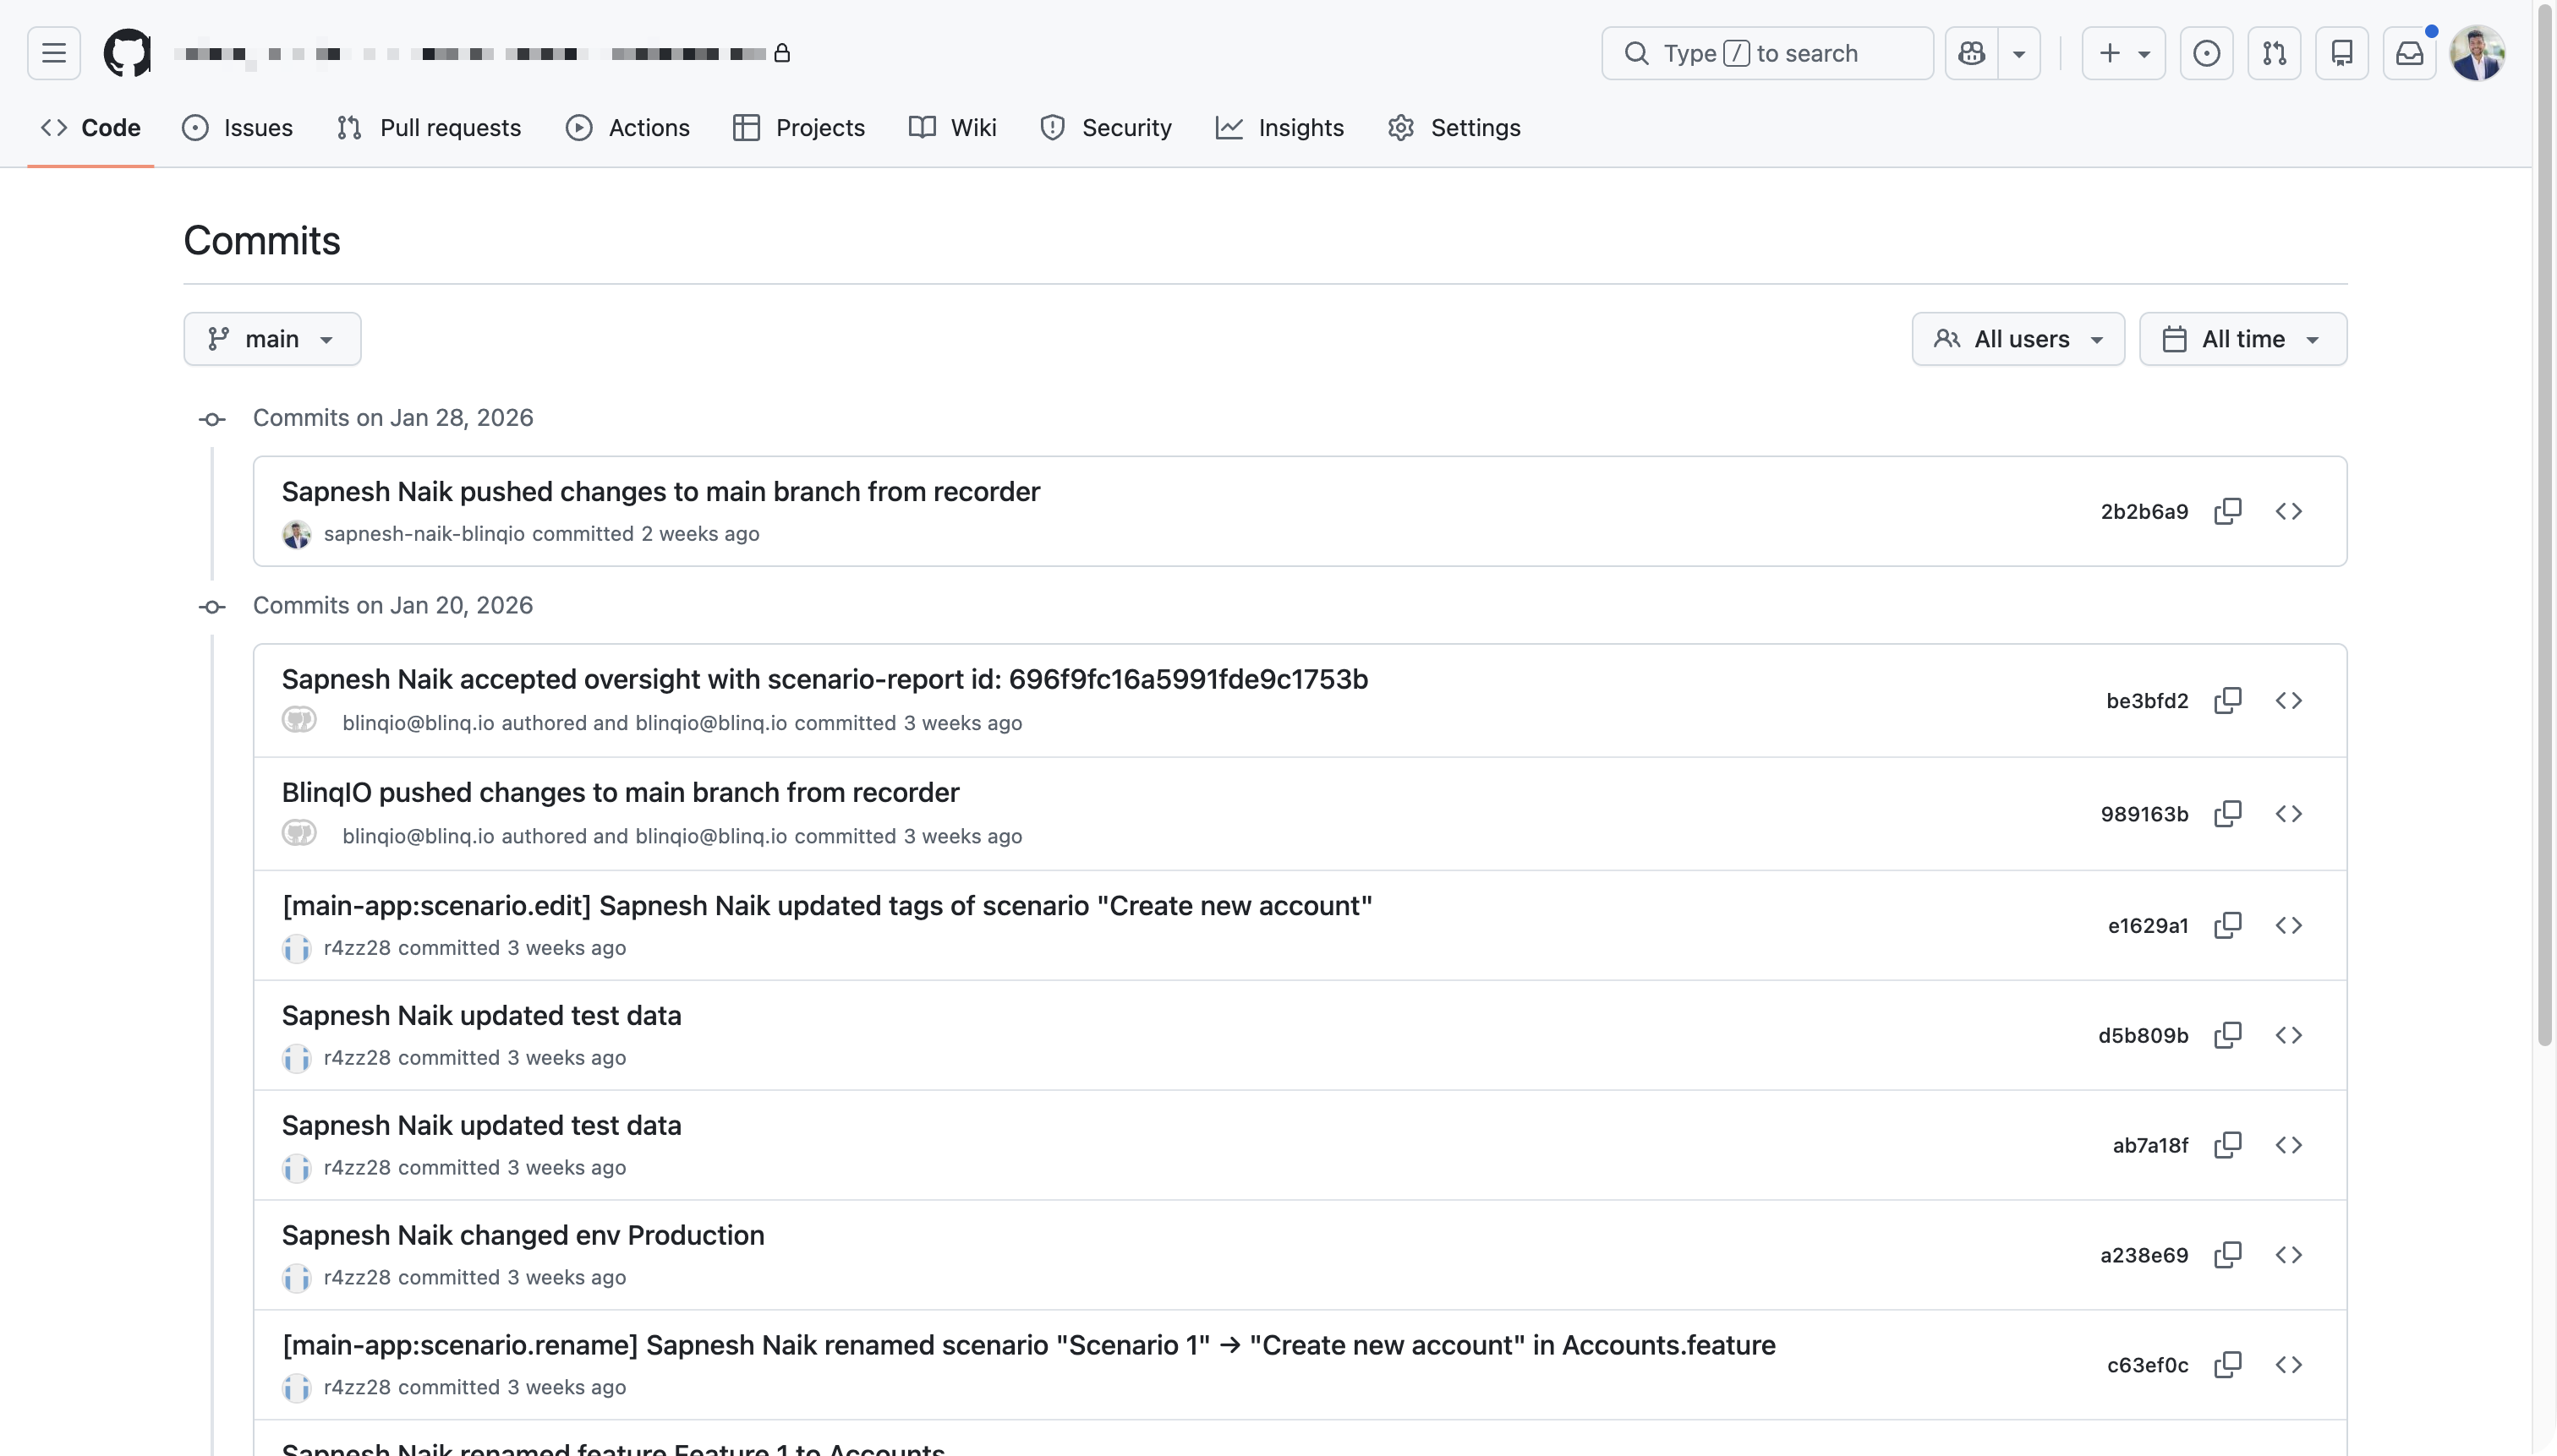Screen dimensions: 2557x1456
Task: Copy full SHA for commit 2b2b6a9
Action: pos(2228,511)
